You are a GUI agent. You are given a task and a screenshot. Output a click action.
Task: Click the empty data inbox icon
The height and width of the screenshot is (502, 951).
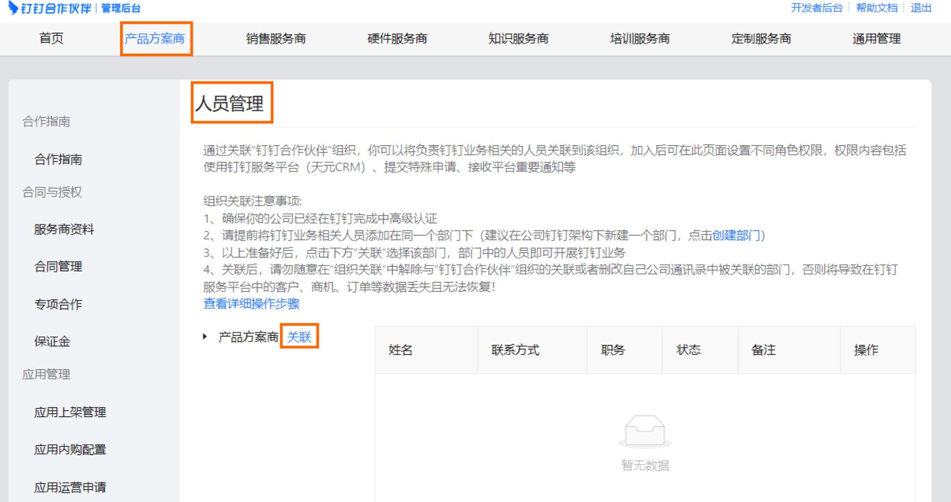pos(645,431)
